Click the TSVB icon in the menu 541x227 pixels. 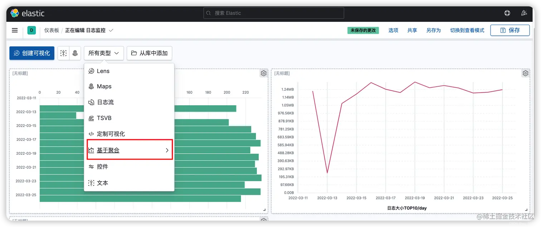[91, 118]
